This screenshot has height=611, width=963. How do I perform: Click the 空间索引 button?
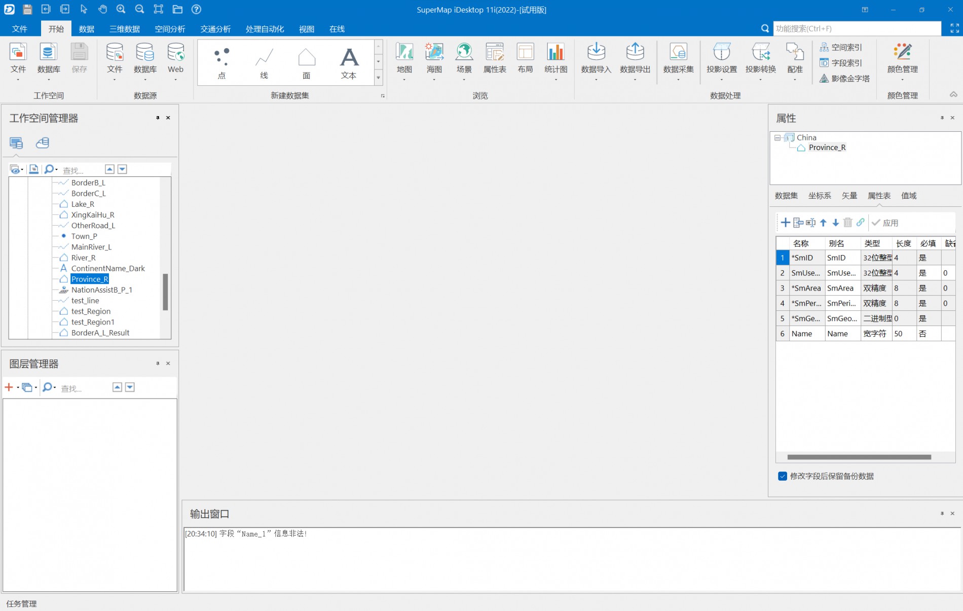(841, 47)
